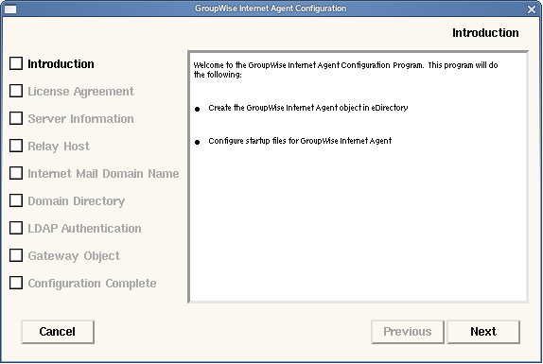Screen dimensions: 543x364
Task: Check the Introduction step checkbox
Action: click(x=16, y=63)
